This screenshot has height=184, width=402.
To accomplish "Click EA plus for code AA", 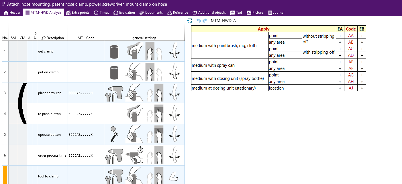I will tap(340, 36).
